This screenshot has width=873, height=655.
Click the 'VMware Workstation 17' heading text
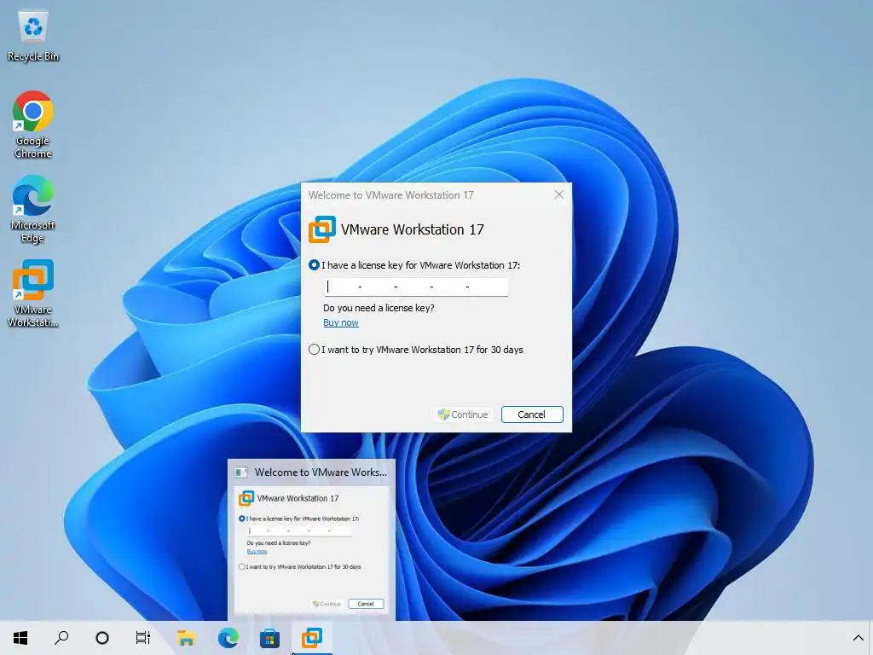412,229
